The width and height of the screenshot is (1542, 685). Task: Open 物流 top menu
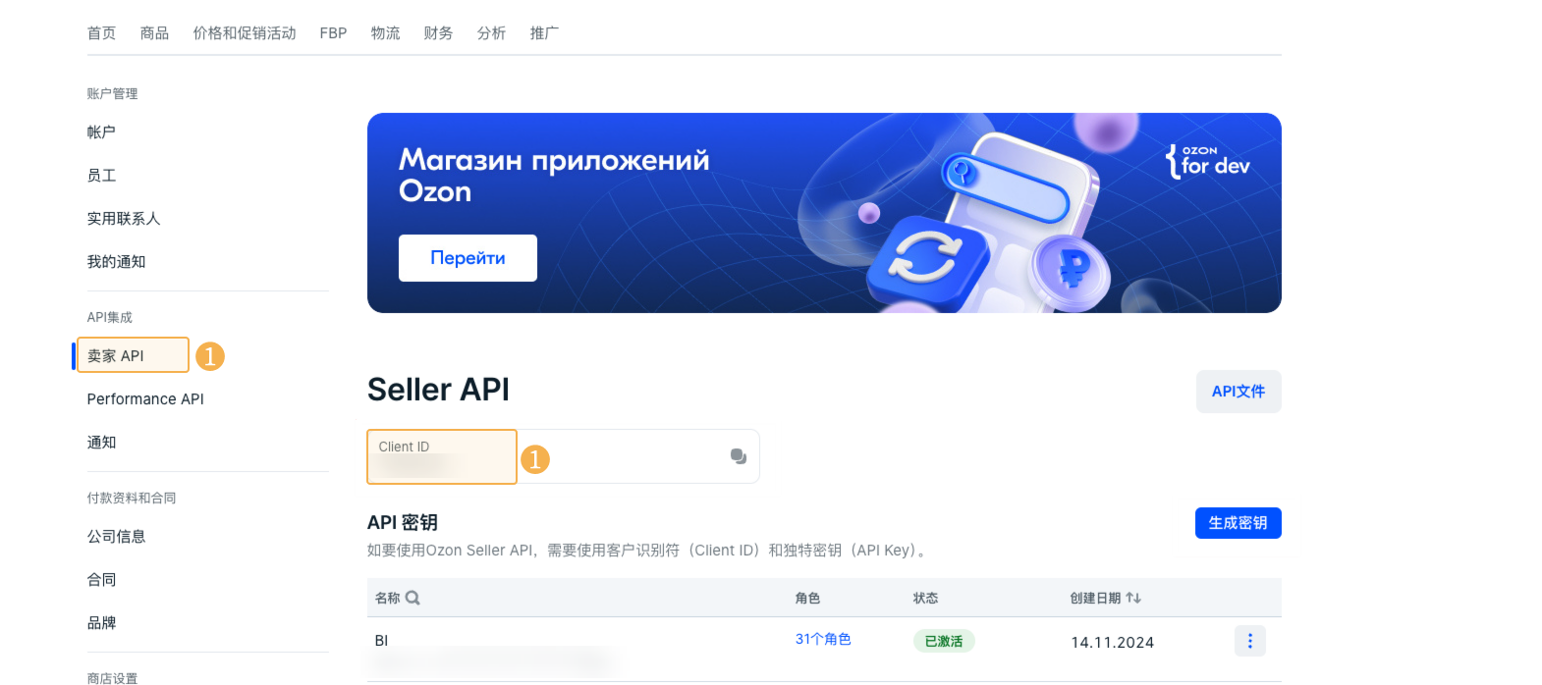tap(385, 33)
